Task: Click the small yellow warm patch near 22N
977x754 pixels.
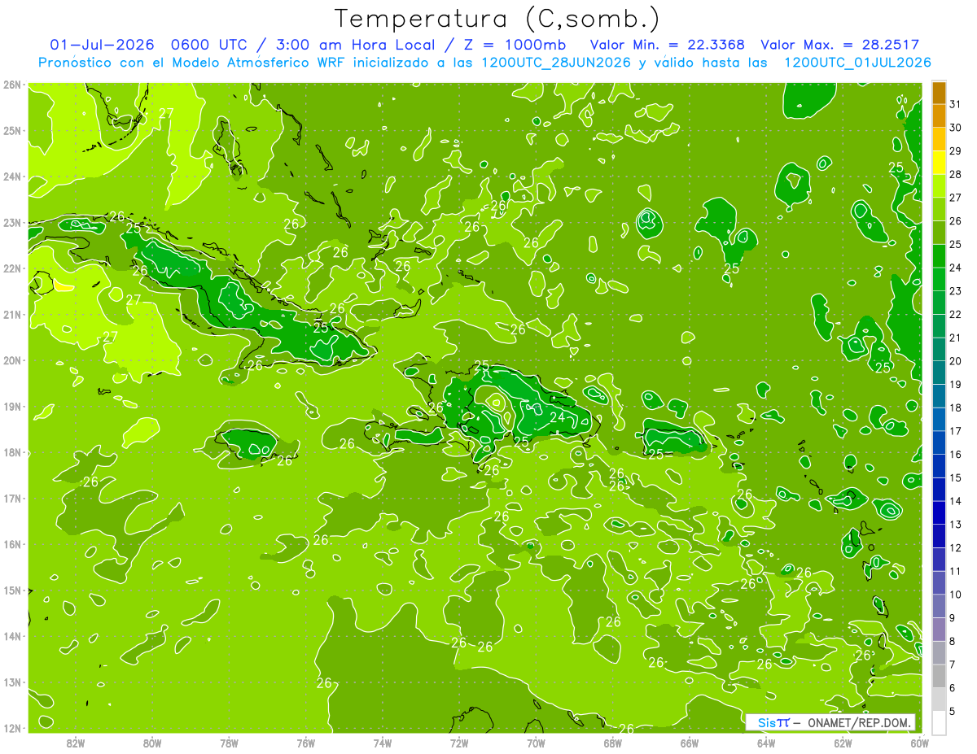Action: 64,286
